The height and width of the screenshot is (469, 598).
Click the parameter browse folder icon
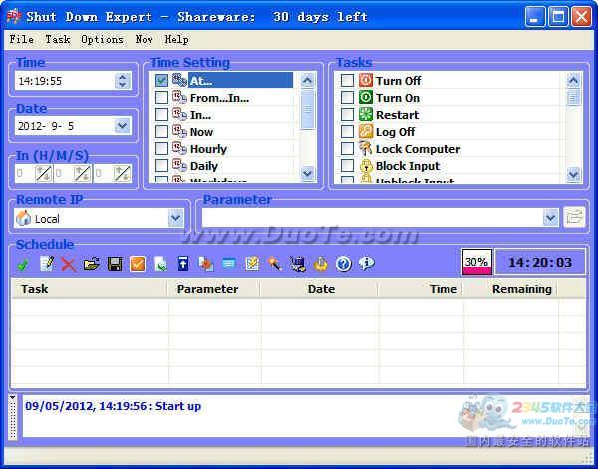pyautogui.click(x=574, y=217)
